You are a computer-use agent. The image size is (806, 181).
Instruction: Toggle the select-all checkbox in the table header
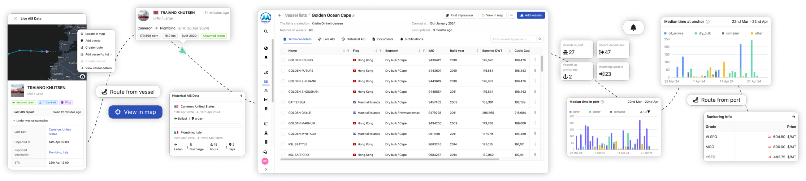[283, 51]
